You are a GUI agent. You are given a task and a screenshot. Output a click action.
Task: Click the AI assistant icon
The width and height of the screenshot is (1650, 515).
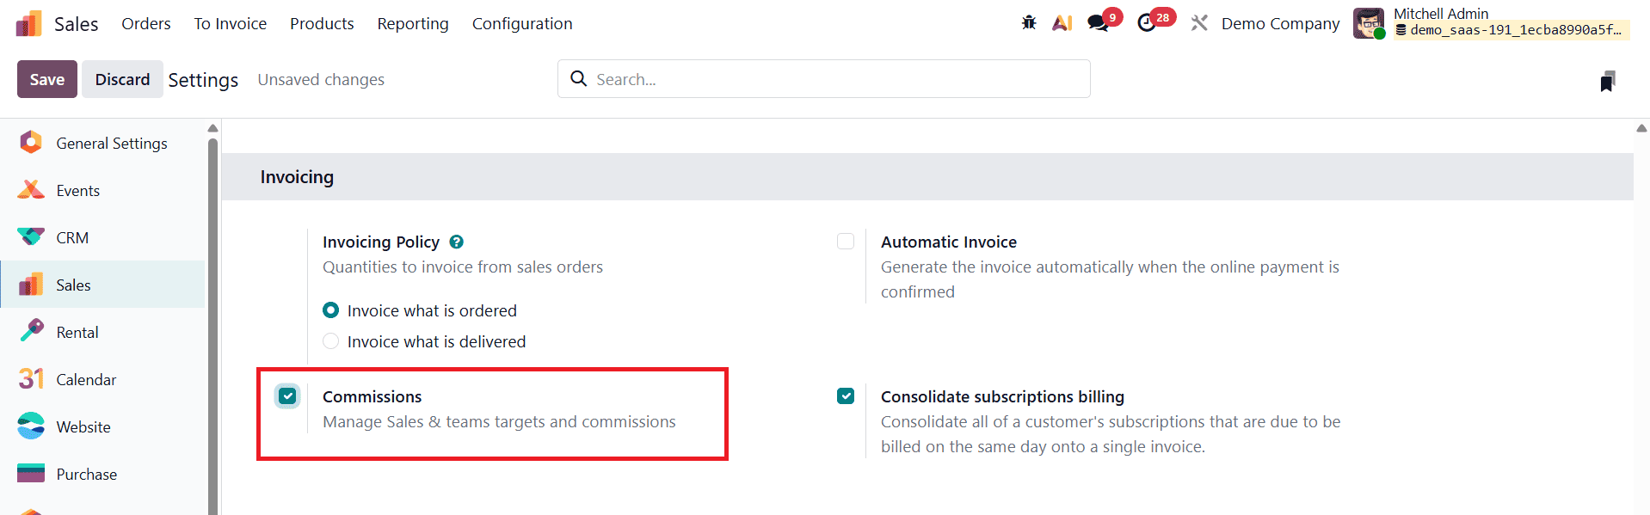(x=1062, y=23)
